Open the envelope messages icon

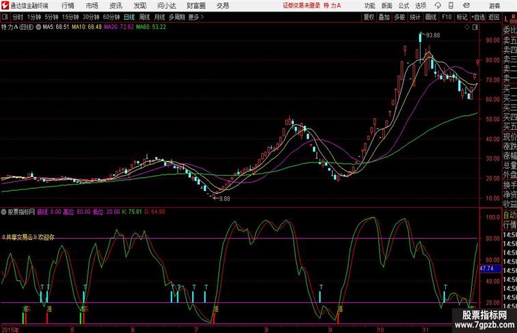pos(466,5)
